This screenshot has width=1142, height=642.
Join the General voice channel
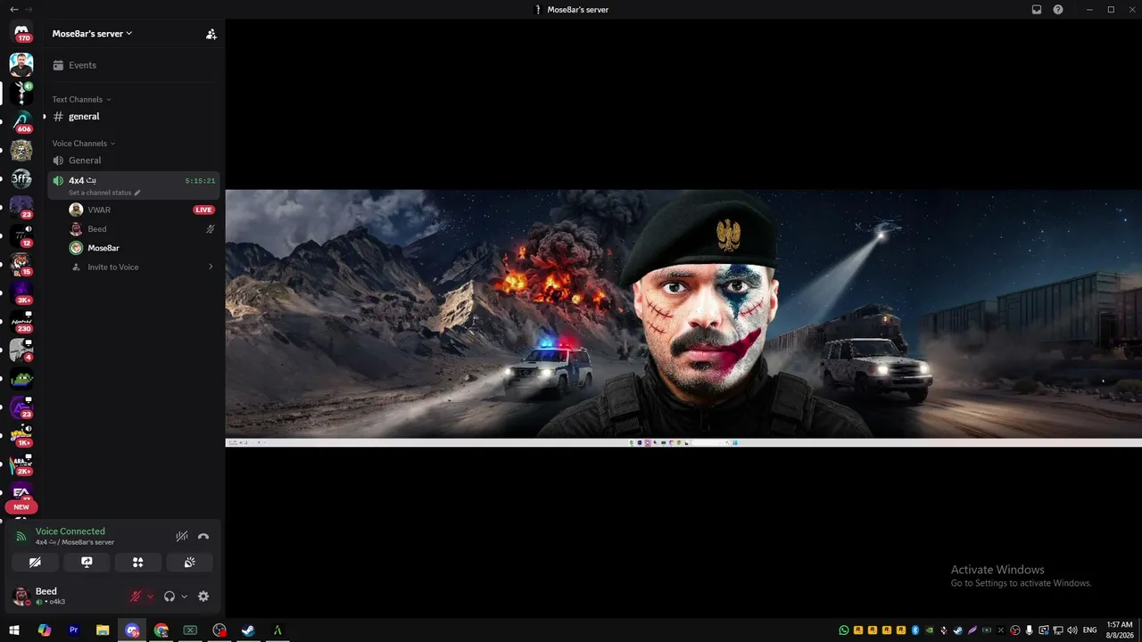coord(134,160)
